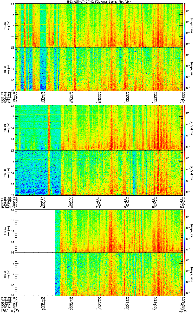195x313 pixels.
Task: Click the PSD color bar beside THA B-perpendicular
Action: (x=185, y=25)
